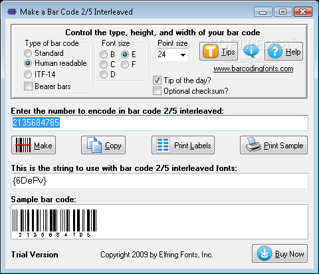Screen dimensions: 319x274
Task: Click the sample bar code image
Action: [54, 223]
